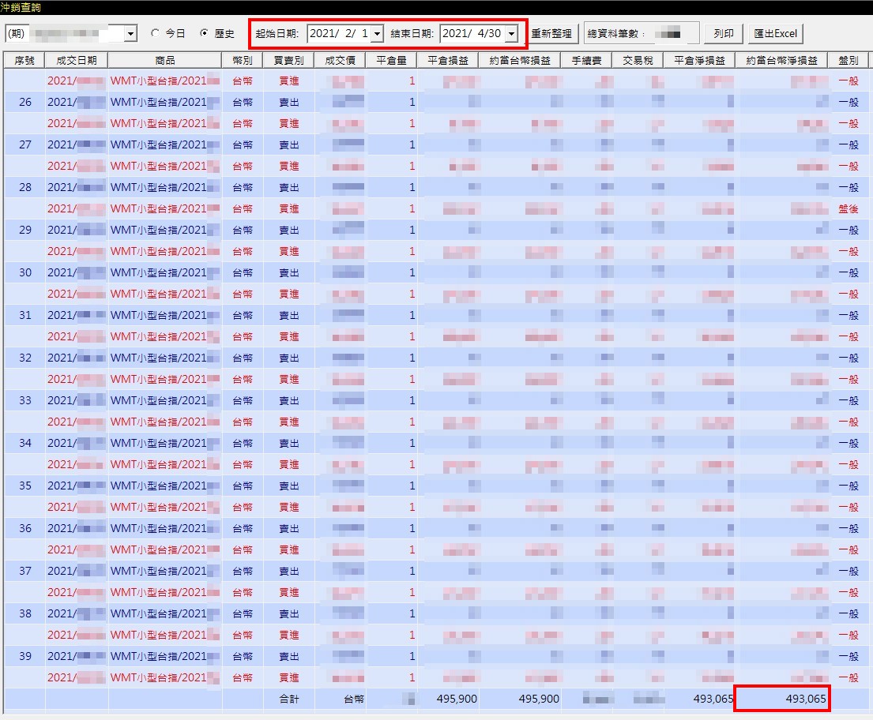Select row with sequence number 34

pos(436,443)
